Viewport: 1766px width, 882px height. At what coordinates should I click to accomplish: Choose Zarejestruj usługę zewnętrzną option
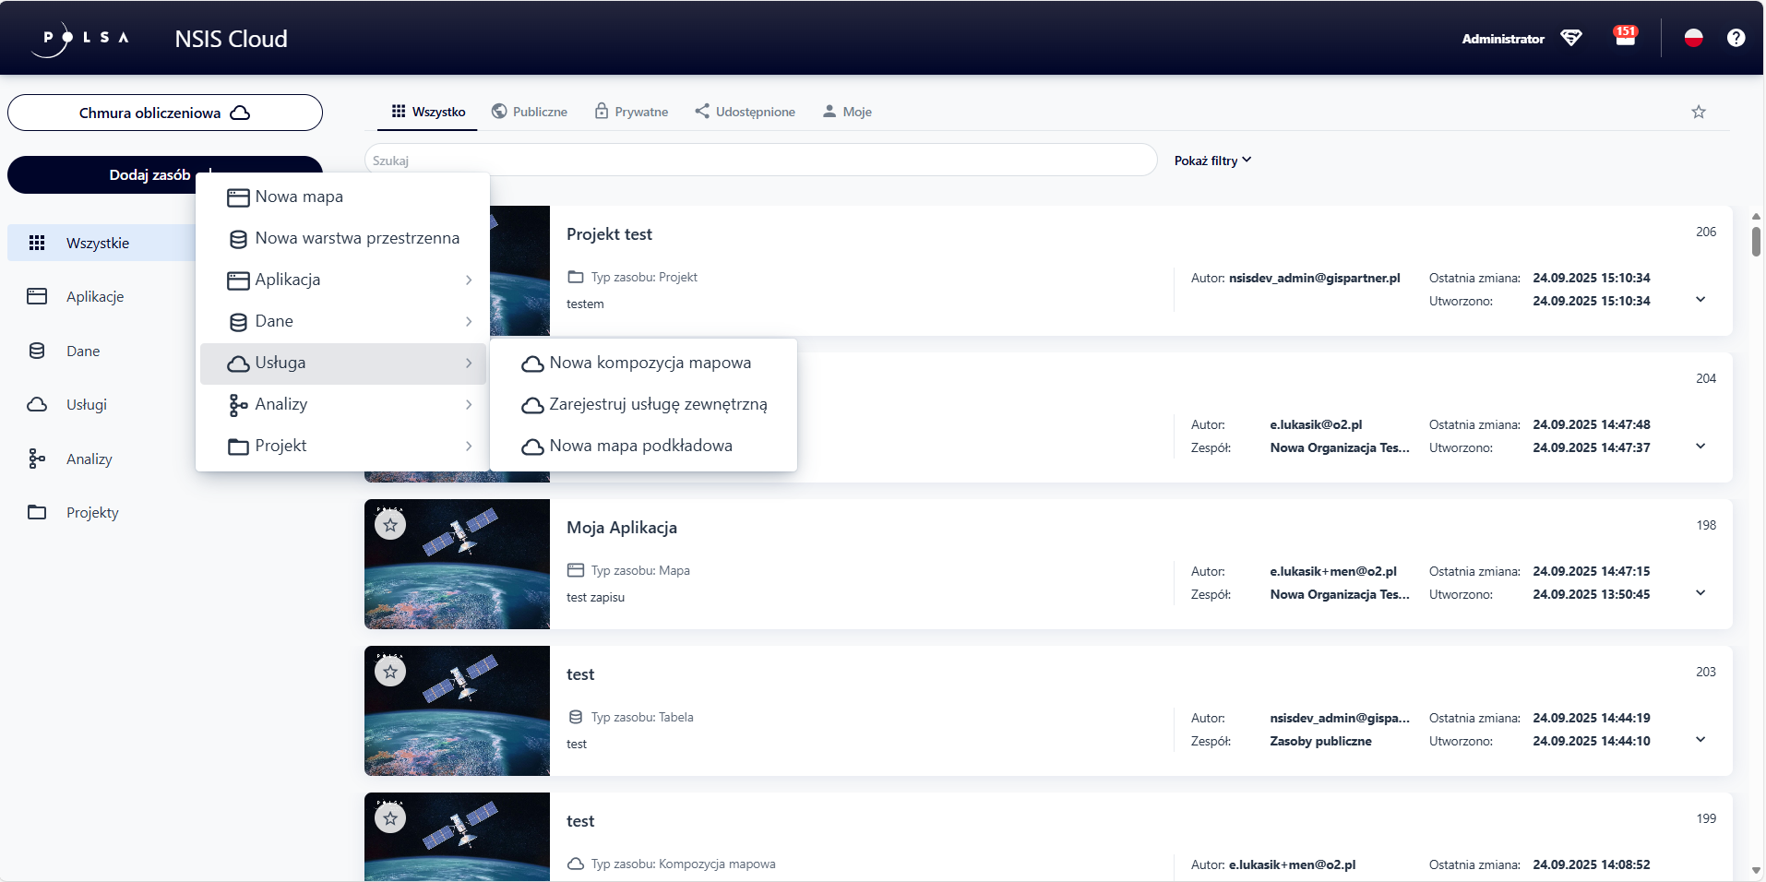click(657, 405)
